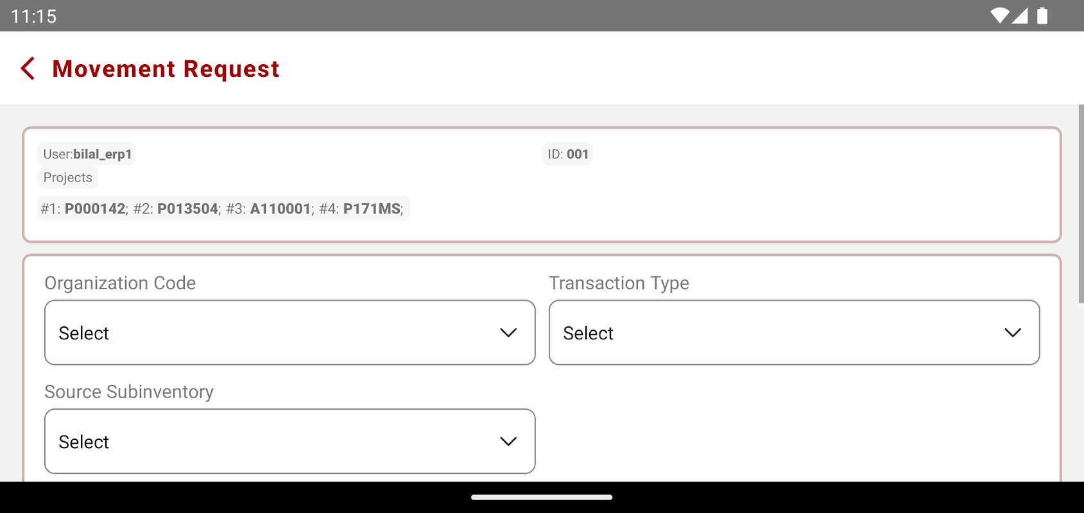Tap the Movement Request page title

tap(166, 69)
